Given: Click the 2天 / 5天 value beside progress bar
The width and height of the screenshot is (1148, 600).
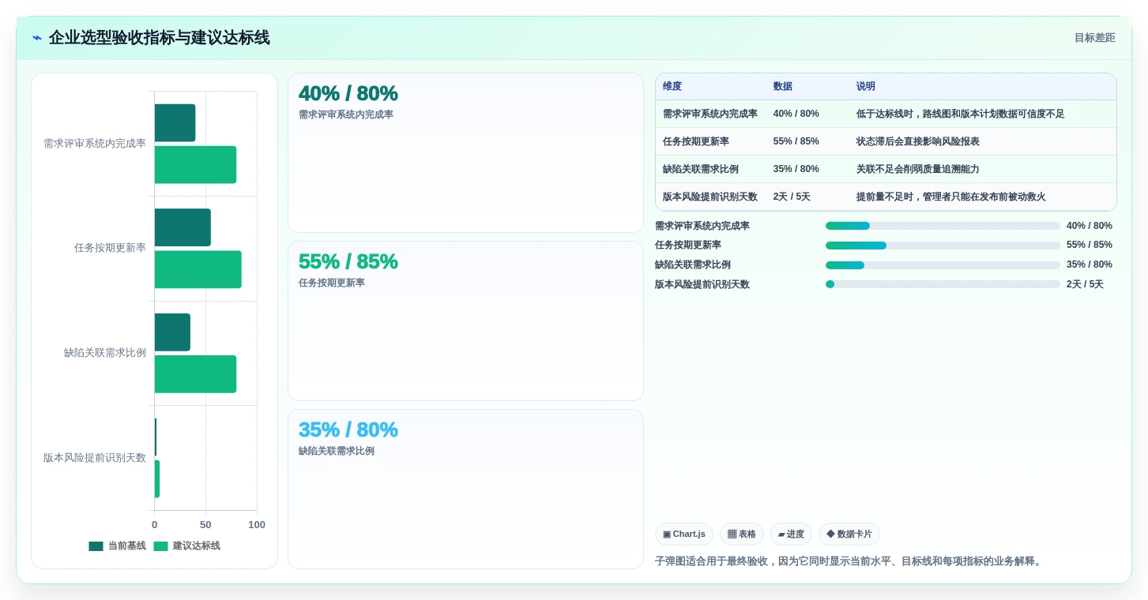Looking at the screenshot, I should click(x=1085, y=284).
